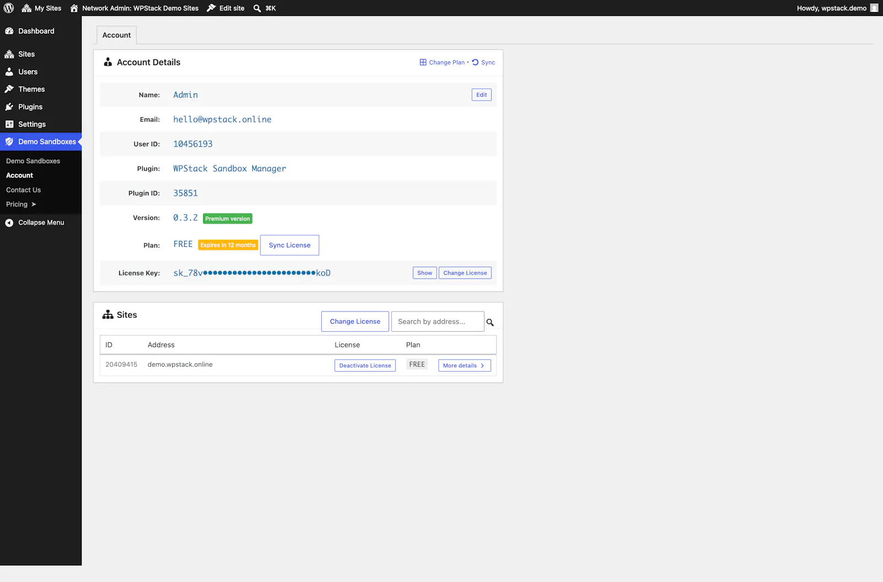Click Edit site in admin bar
The height and width of the screenshot is (582, 883).
[x=226, y=8]
